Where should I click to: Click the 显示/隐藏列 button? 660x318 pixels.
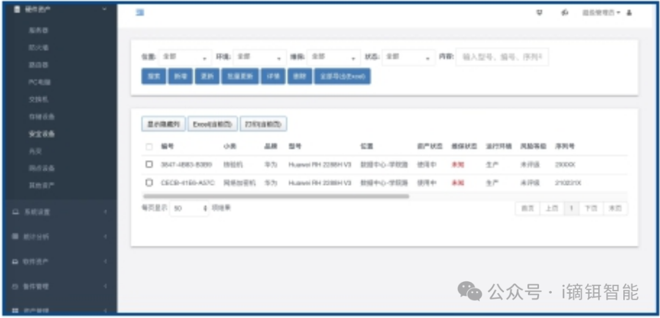click(x=163, y=124)
